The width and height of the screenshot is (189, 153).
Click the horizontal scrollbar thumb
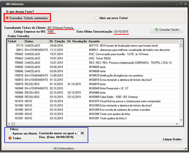coord(13,124)
